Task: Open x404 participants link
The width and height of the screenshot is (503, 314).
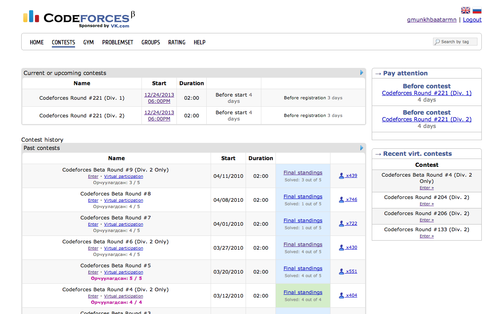Action: coord(351,296)
